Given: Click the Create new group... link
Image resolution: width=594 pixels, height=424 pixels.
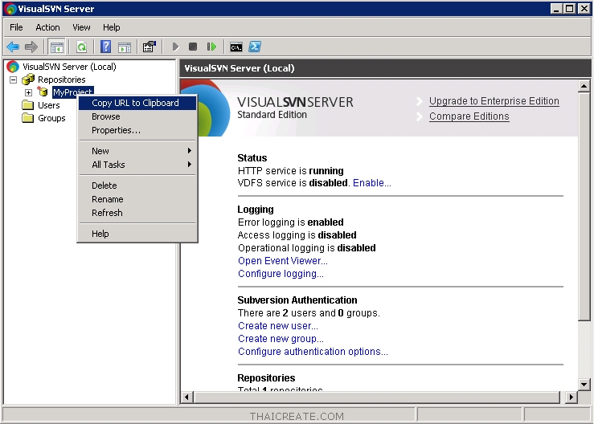Looking at the screenshot, I should coord(281,338).
